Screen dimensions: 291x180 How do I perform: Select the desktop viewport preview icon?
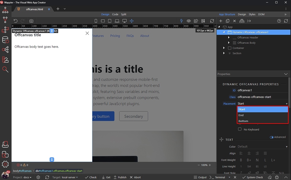pyautogui.click(x=125, y=21)
